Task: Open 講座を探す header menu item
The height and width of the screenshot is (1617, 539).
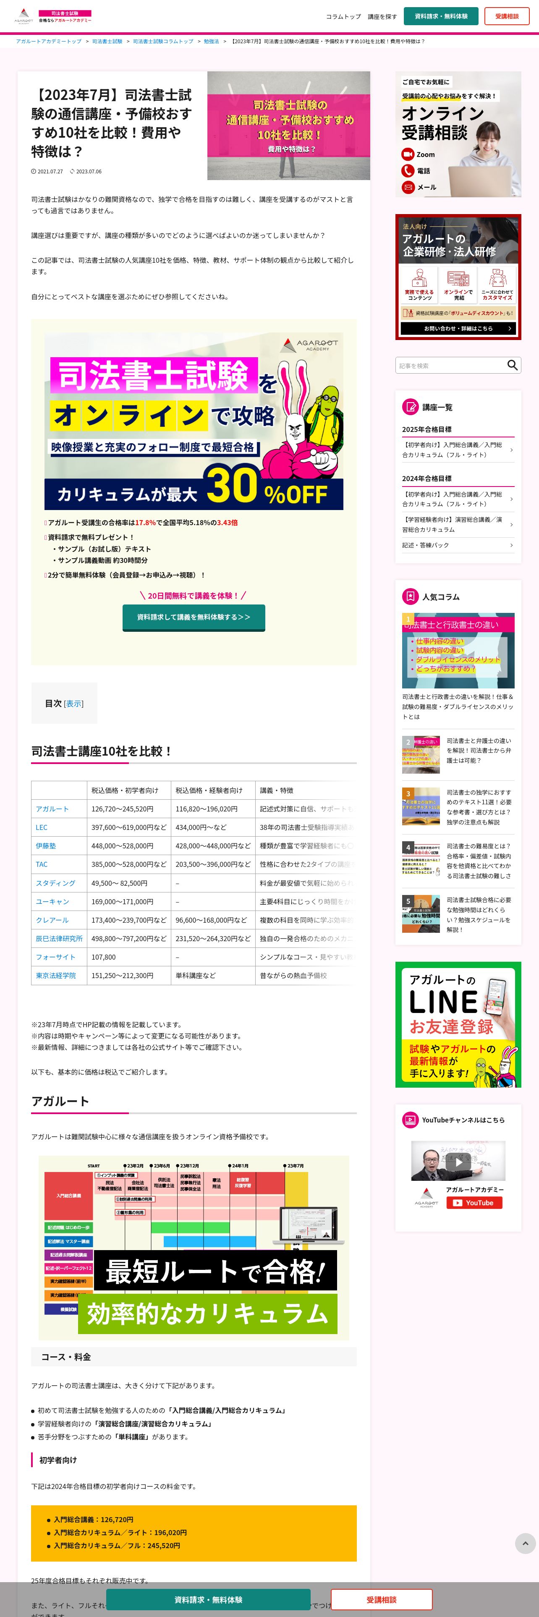Action: (x=382, y=16)
